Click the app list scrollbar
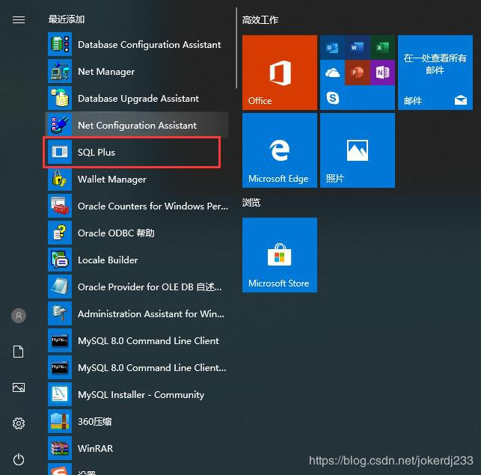 [236, 49]
